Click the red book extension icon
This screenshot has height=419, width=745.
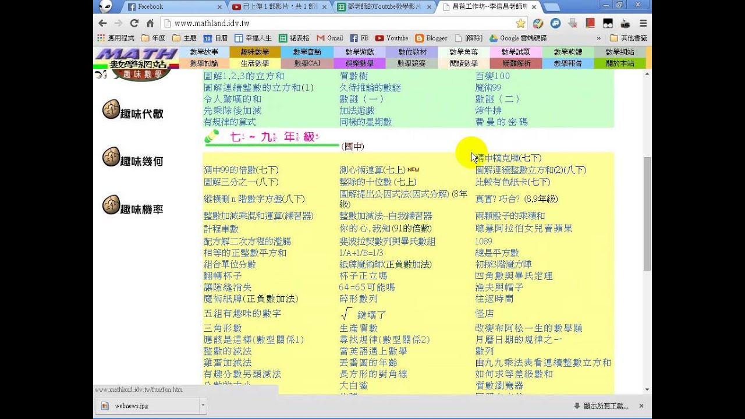[590, 23]
